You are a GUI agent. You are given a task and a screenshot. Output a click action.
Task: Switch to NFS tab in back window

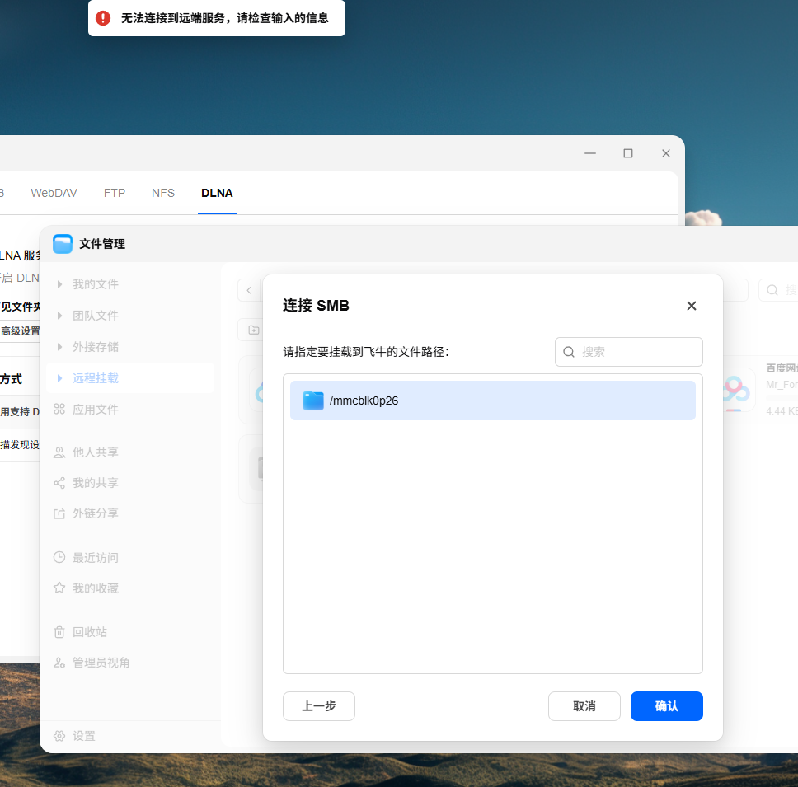[x=163, y=194]
